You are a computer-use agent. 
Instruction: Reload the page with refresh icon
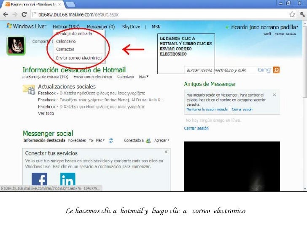(24, 14)
